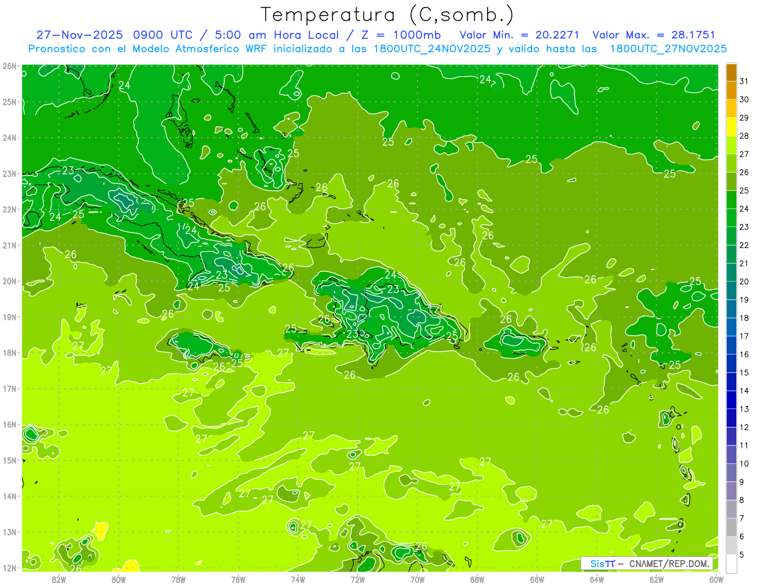The width and height of the screenshot is (761, 588).
Task: Click the '68W' longitude axis label
Action: coord(478,579)
